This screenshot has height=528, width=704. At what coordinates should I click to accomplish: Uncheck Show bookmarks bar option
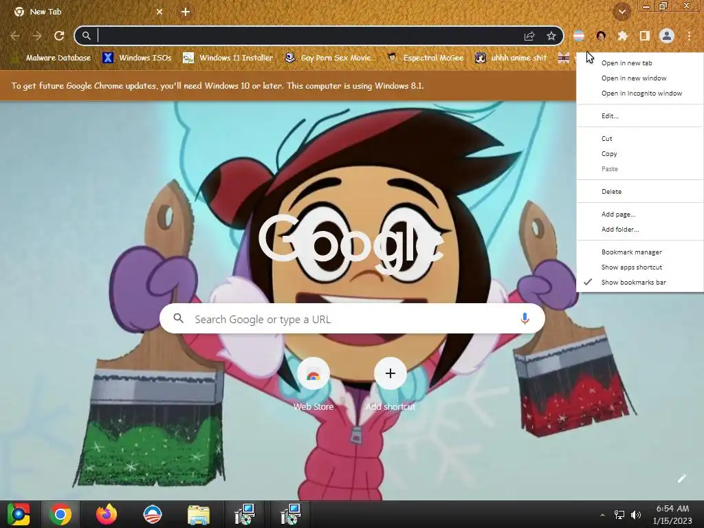point(640,283)
